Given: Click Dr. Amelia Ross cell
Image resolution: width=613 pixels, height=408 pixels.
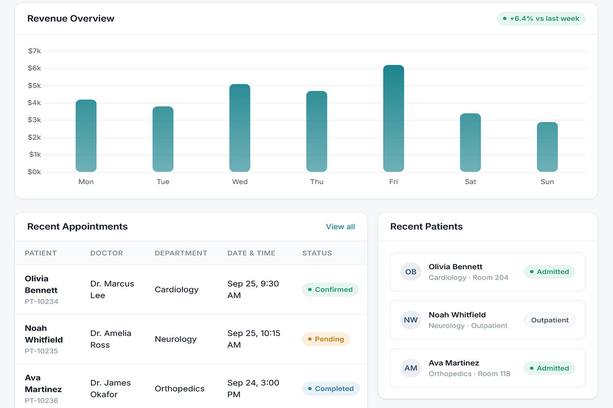Looking at the screenshot, I should [111, 339].
